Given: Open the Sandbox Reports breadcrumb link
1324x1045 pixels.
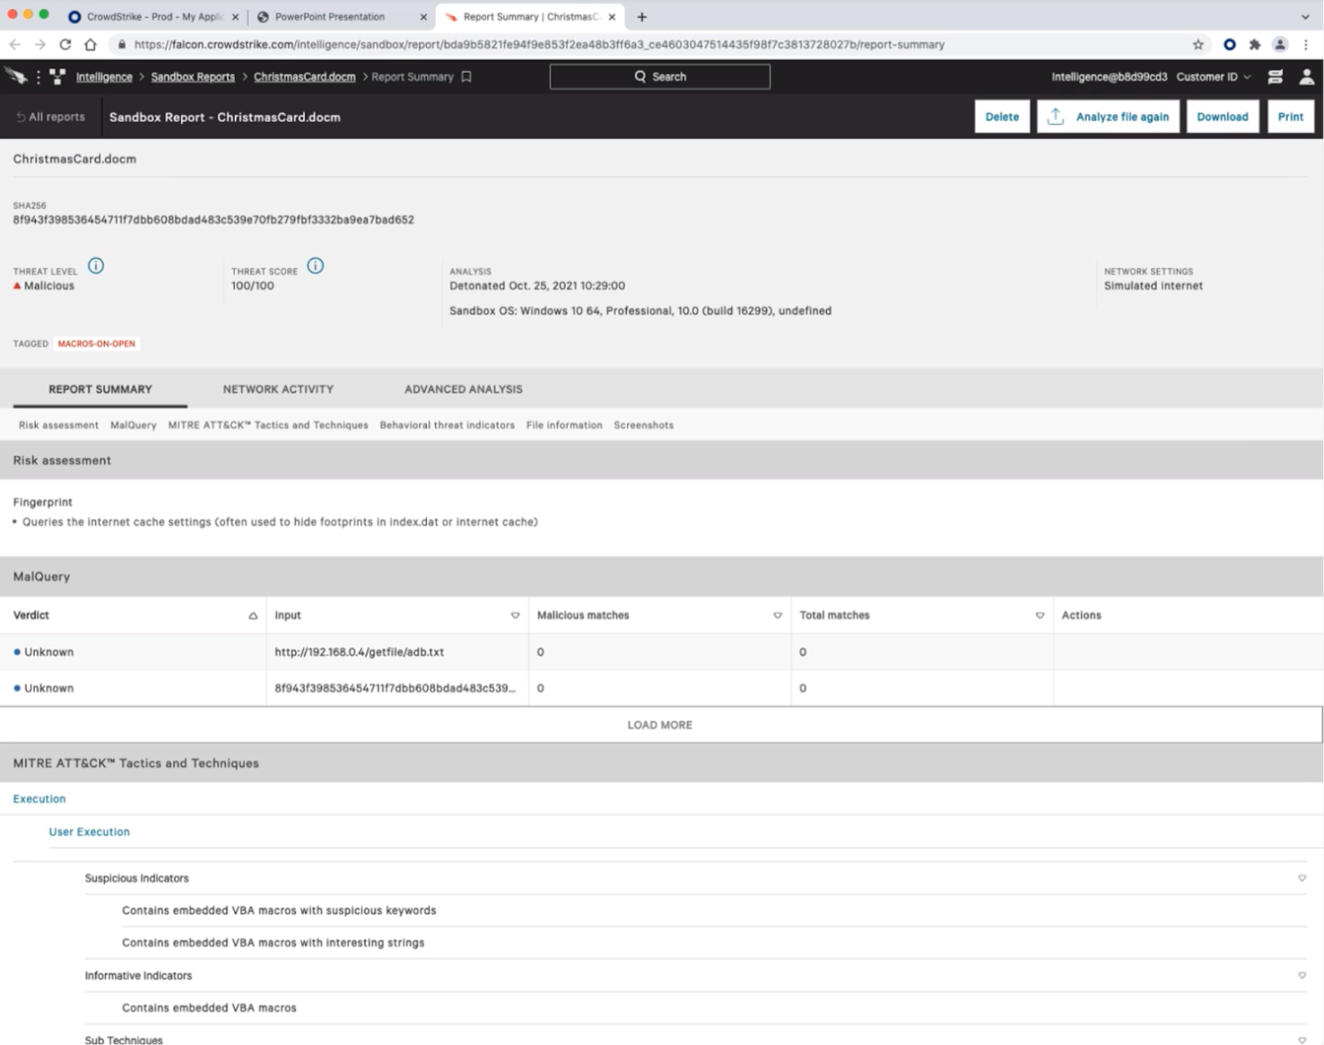Looking at the screenshot, I should coord(193,77).
